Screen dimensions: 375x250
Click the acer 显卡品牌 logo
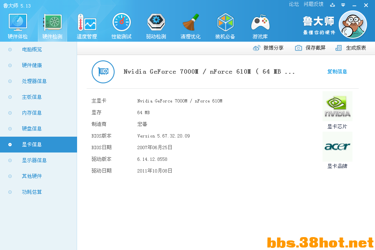pyautogui.click(x=337, y=146)
